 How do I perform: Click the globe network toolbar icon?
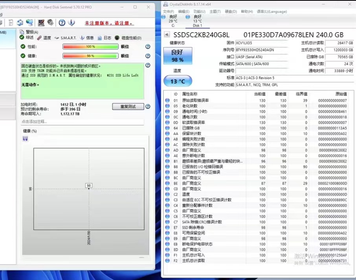point(30,23)
